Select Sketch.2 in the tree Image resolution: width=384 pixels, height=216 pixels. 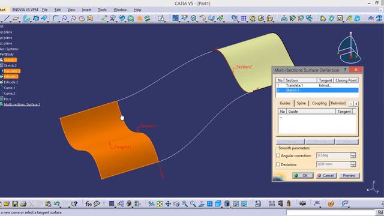tap(10, 65)
